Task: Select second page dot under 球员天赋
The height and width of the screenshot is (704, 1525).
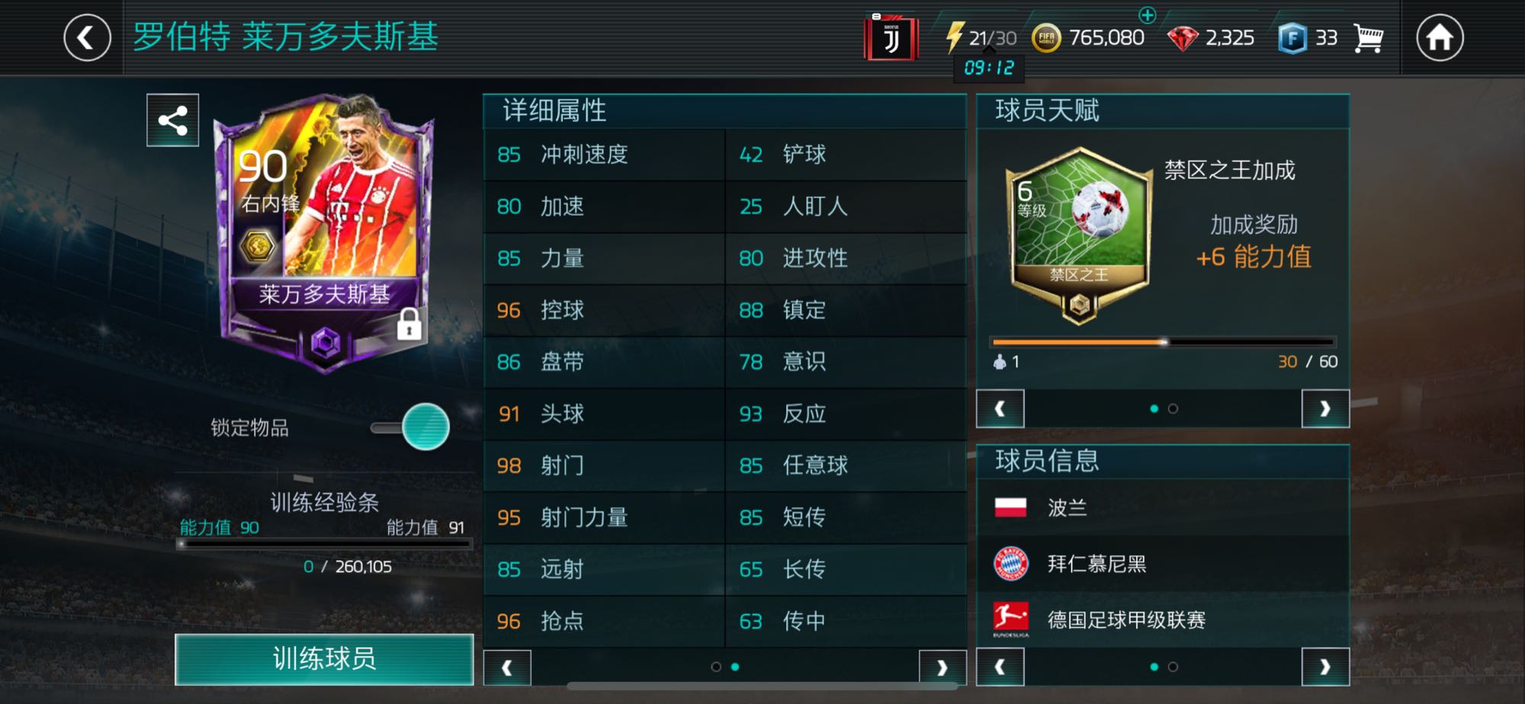Action: coord(1173,409)
